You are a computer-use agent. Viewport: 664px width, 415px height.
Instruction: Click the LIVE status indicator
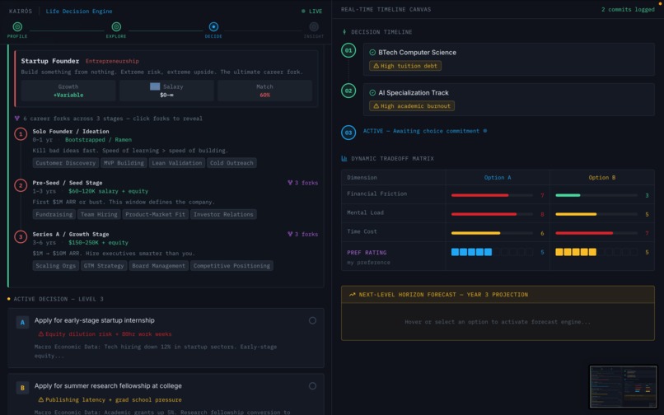[311, 12]
